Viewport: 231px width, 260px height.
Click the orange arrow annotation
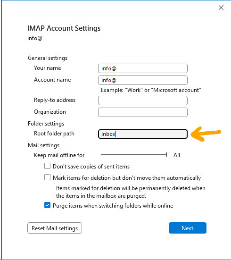[206, 134]
